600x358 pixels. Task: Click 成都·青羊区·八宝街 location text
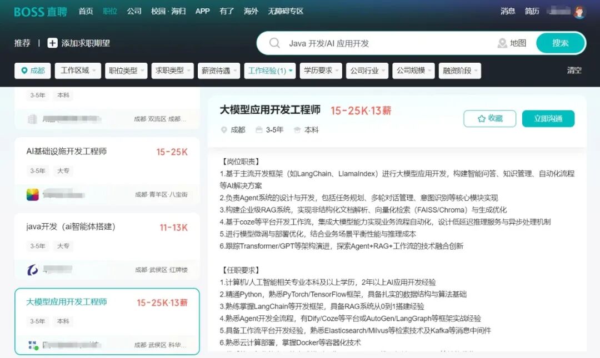coord(161,194)
